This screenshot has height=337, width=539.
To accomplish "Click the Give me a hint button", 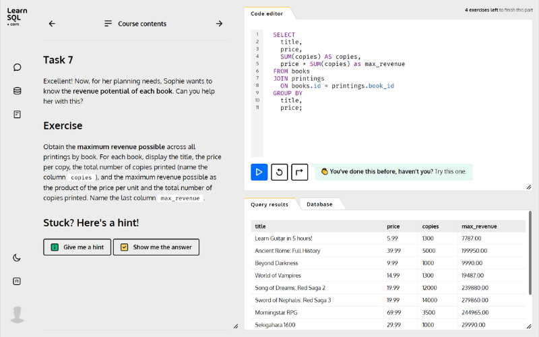I will [x=77, y=247].
